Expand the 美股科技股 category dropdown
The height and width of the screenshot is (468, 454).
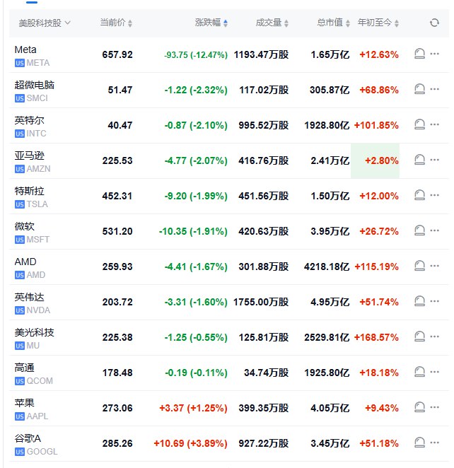(45, 23)
